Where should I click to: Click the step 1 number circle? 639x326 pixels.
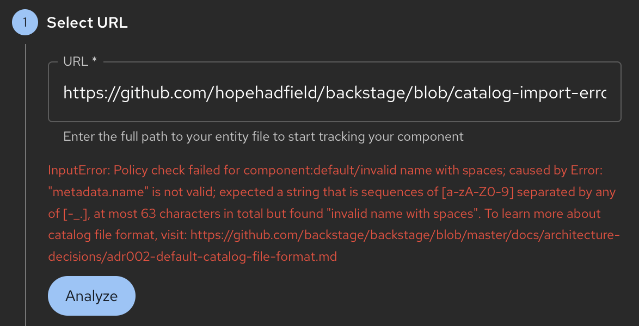click(25, 23)
